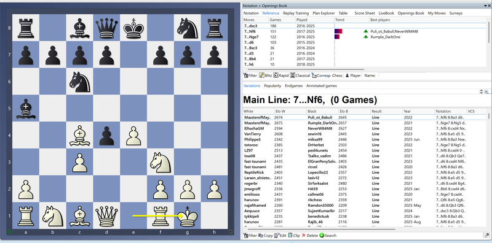This screenshot has height=243, width=492.
Task: Close the Notation + Openings Book panel
Action: tap(489, 6)
